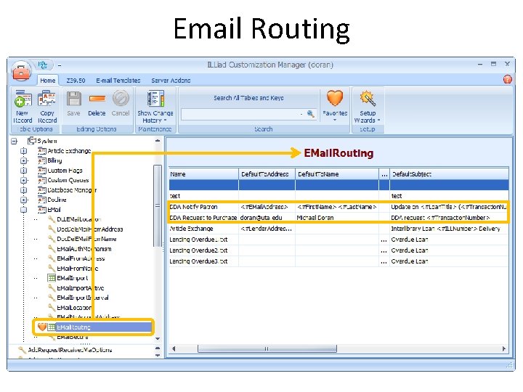Click the Save floppy disk icon
This screenshot has height=392, width=523.
(x=73, y=99)
